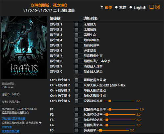Image resolution: width=164 pixels, height=134 pixels.
Task: Enable 单位经验倍率 toggle
Action: tap(78, 120)
